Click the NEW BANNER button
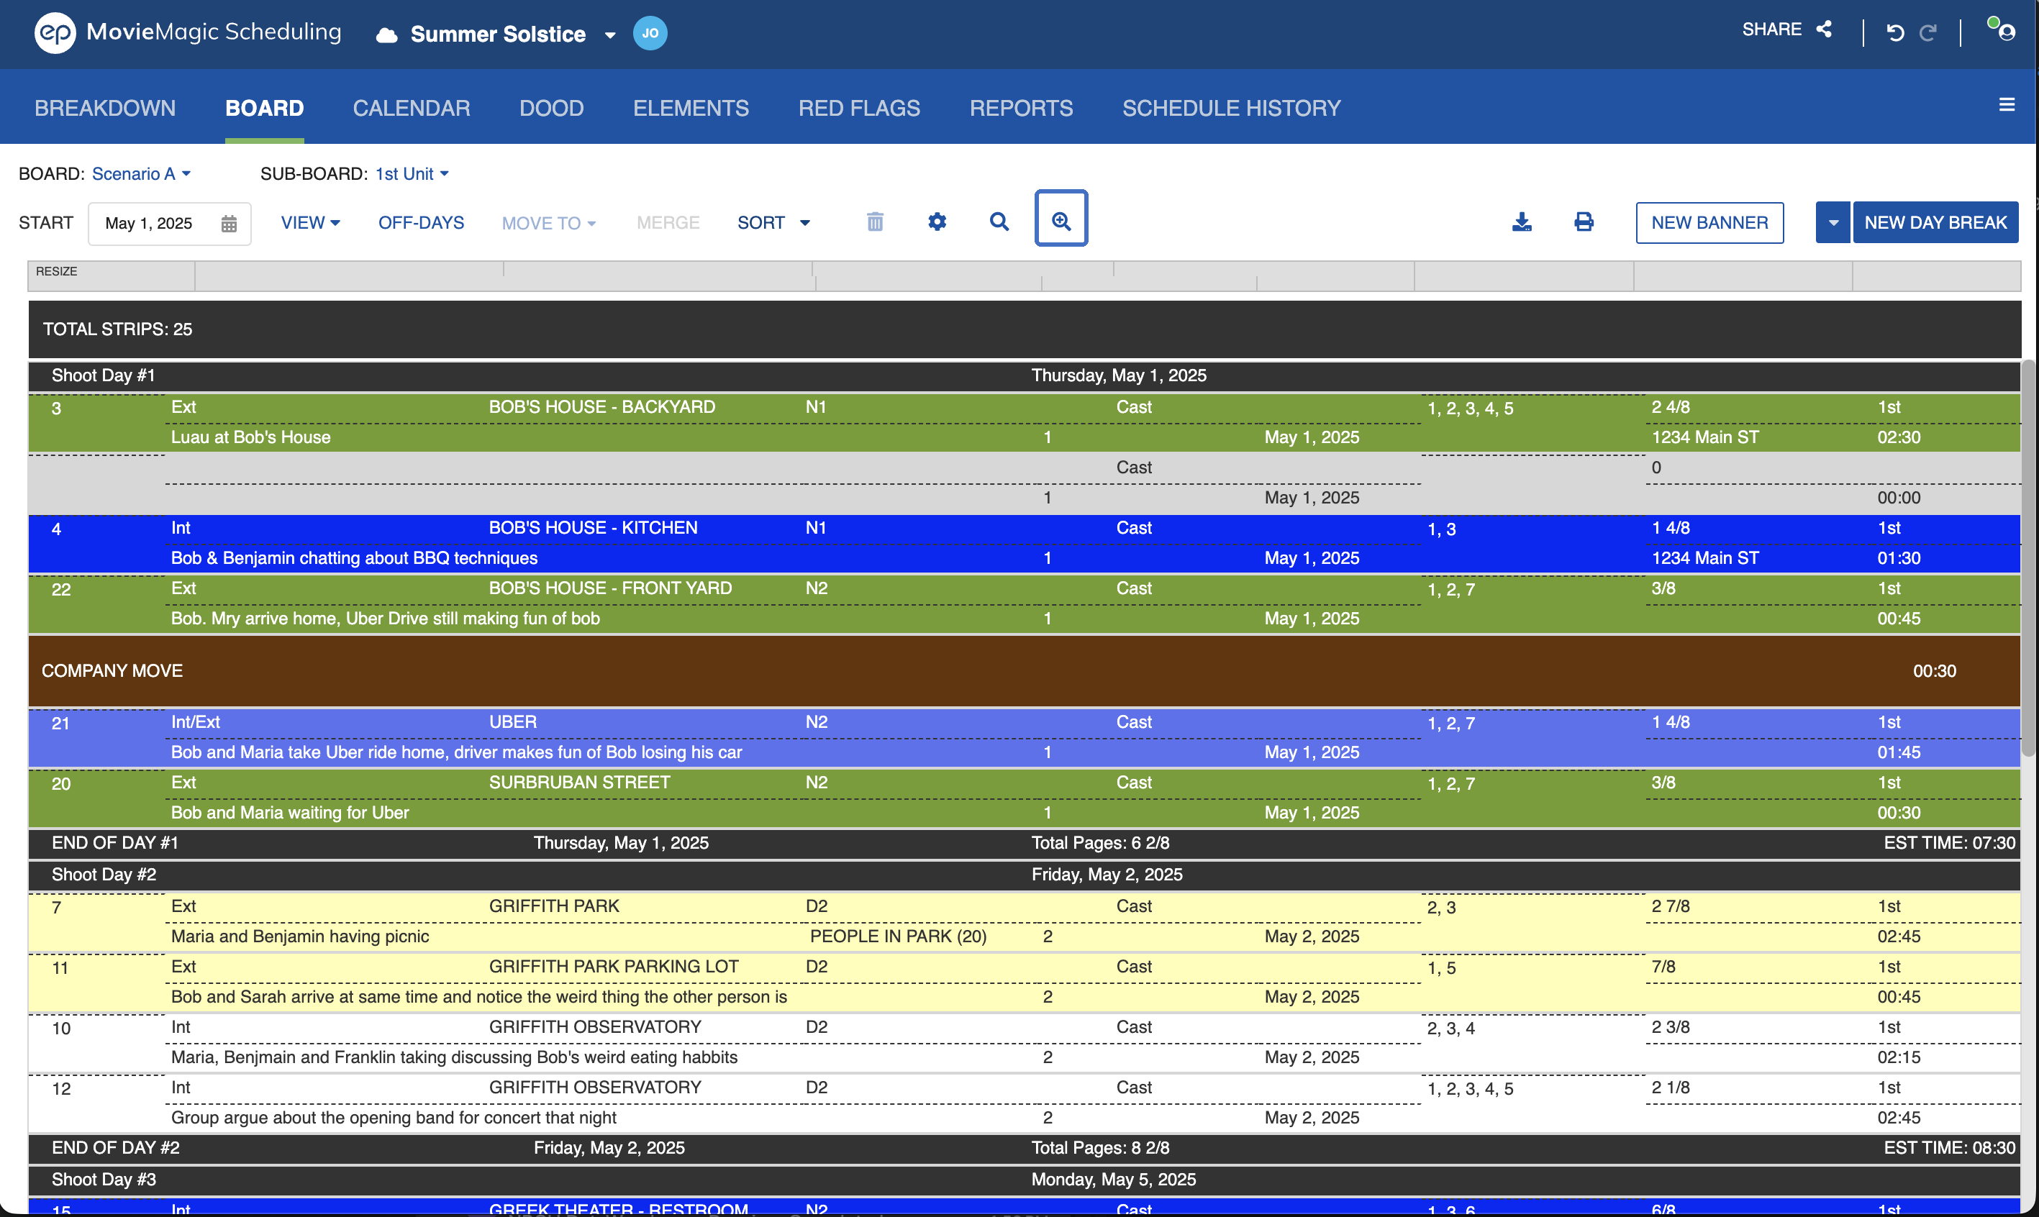Viewport: 2039px width, 1217px height. pos(1709,222)
